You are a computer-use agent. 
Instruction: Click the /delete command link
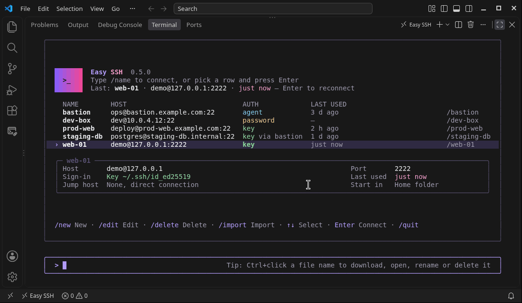click(x=165, y=225)
